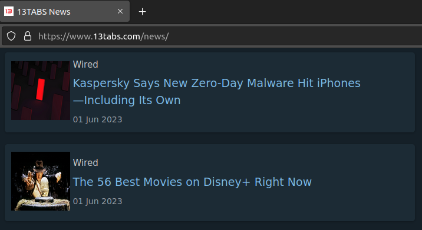Click Wired source label above Disney+ article

click(x=85, y=162)
